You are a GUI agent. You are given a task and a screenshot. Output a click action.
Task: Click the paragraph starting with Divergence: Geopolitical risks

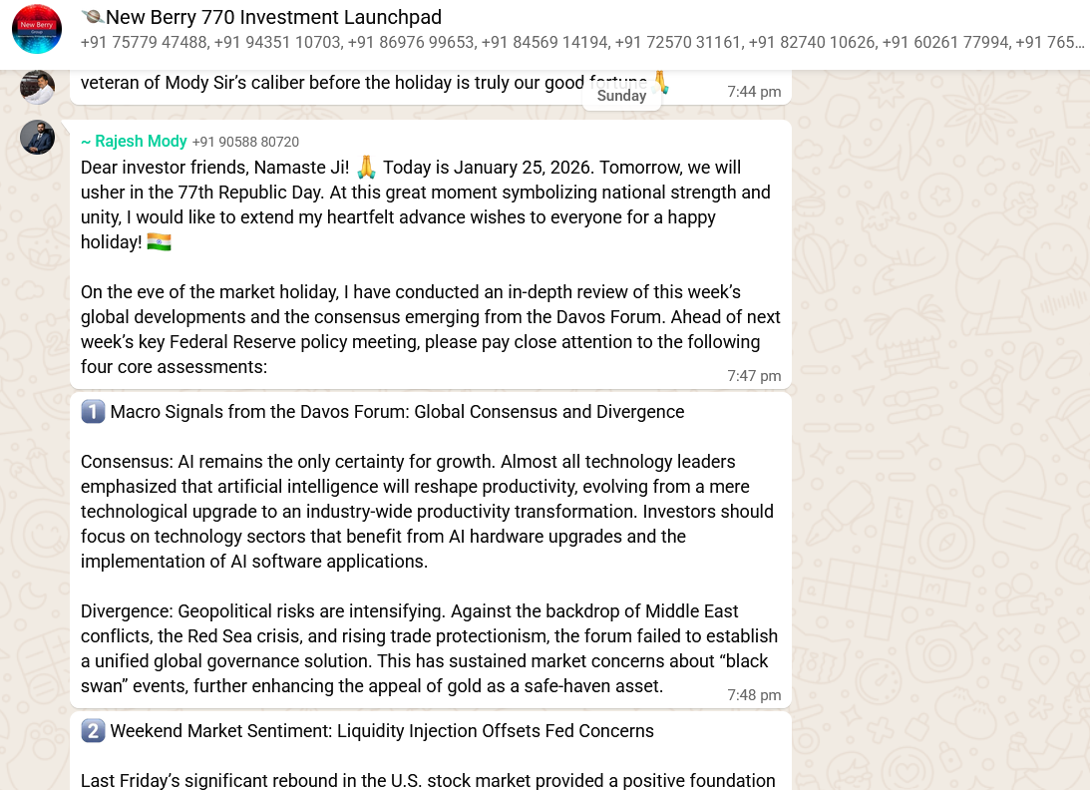coord(429,648)
